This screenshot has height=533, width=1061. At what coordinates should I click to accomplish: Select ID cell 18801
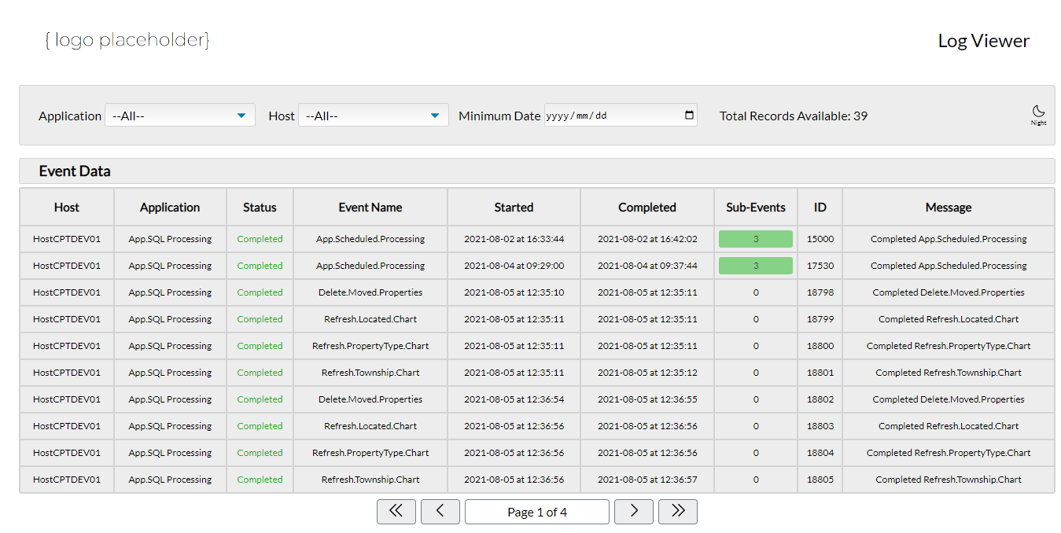(820, 373)
